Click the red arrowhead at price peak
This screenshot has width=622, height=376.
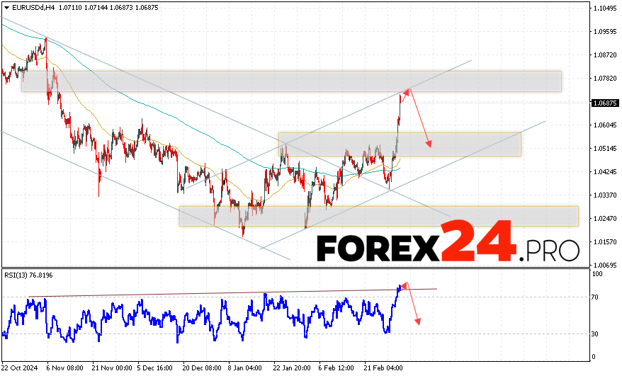point(407,91)
